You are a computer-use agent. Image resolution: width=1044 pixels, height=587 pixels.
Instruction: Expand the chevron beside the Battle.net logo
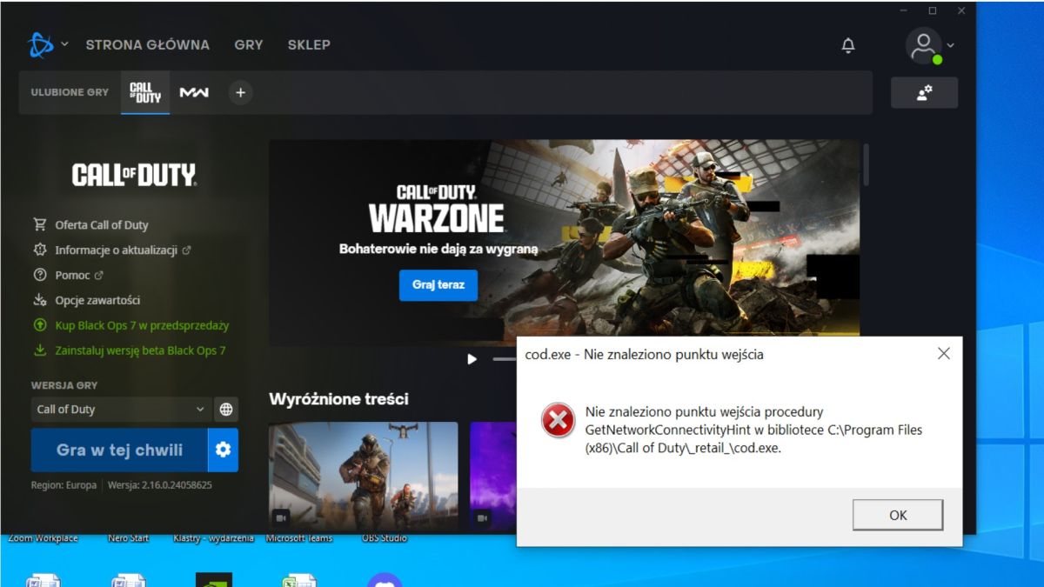pos(64,44)
